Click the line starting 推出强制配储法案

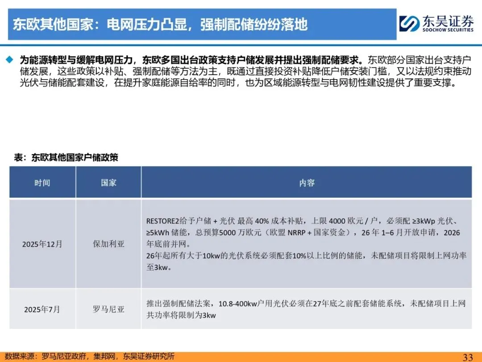tap(306, 303)
